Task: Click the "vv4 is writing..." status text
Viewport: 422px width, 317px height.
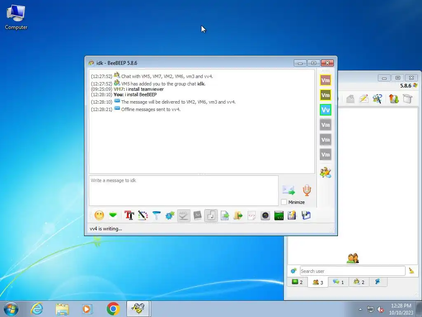Action: (x=106, y=229)
